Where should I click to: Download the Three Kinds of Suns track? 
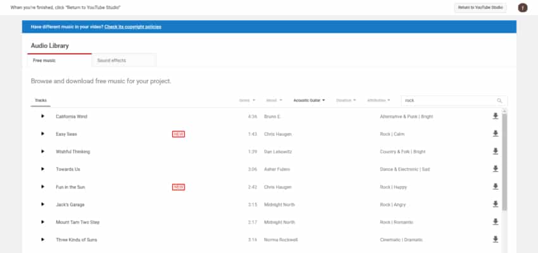pos(495,240)
